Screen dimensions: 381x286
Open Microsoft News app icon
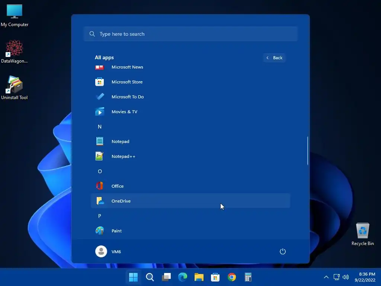[x=99, y=67]
